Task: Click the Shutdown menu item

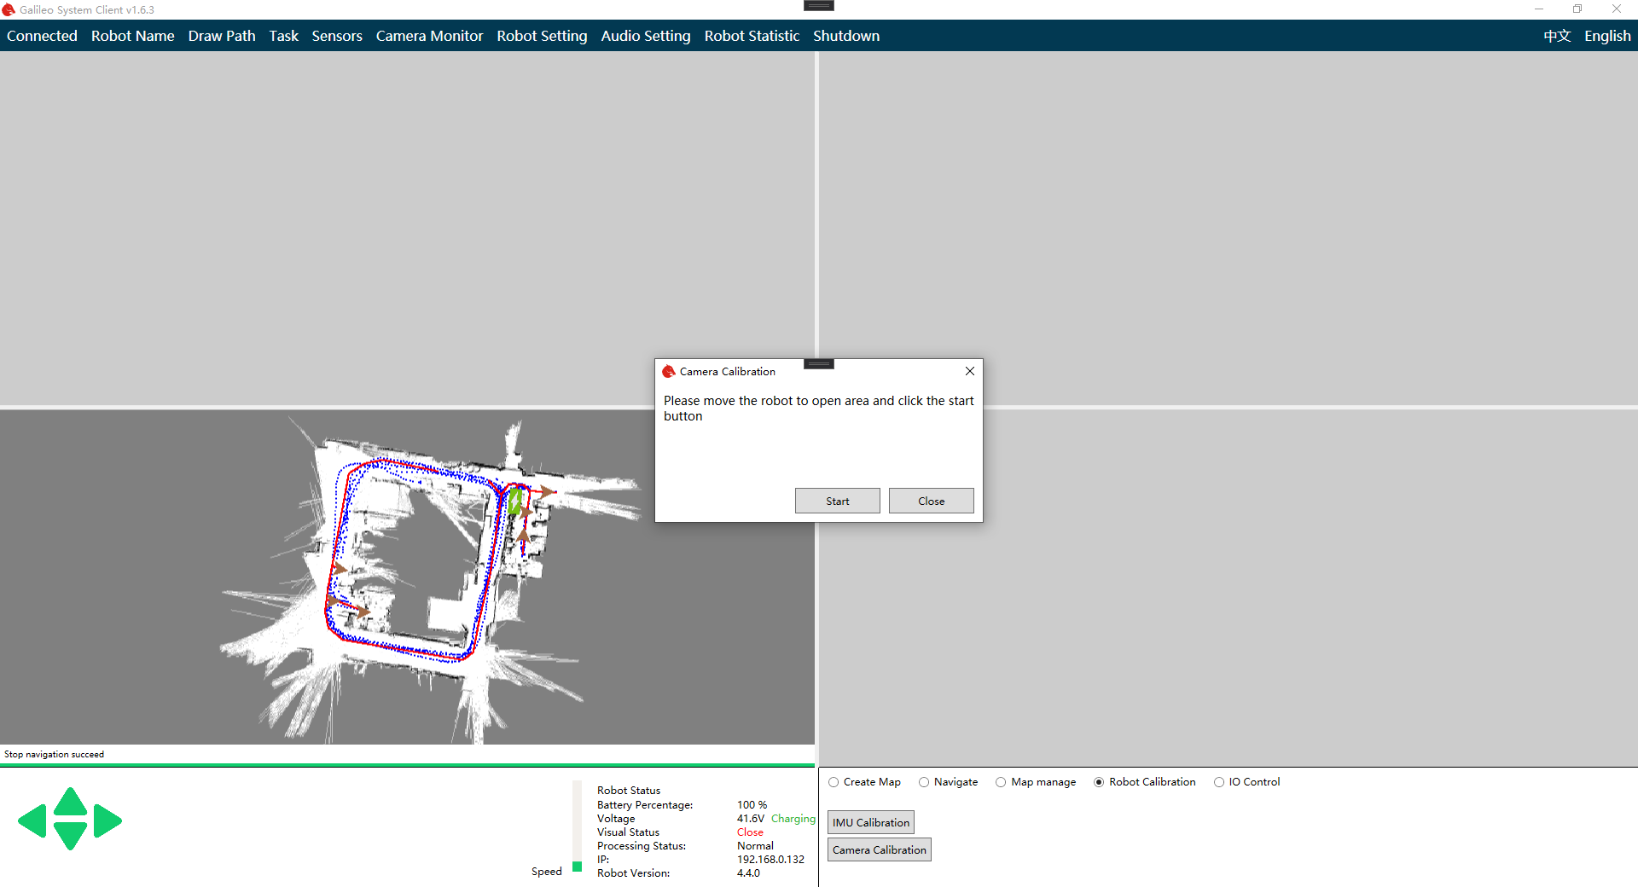Action: (x=845, y=36)
